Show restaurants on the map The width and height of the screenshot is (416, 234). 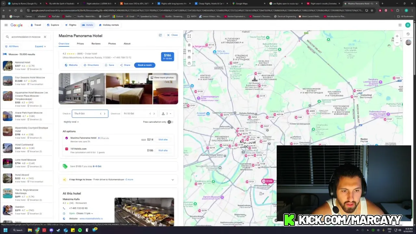pos(189,51)
